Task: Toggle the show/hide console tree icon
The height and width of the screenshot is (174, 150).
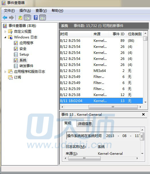Action: pyautogui.click(x=27, y=17)
